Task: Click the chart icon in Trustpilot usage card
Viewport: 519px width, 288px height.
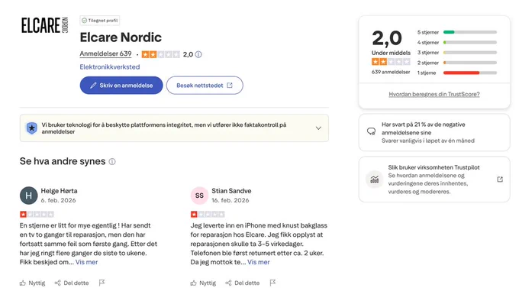Action: (374, 180)
